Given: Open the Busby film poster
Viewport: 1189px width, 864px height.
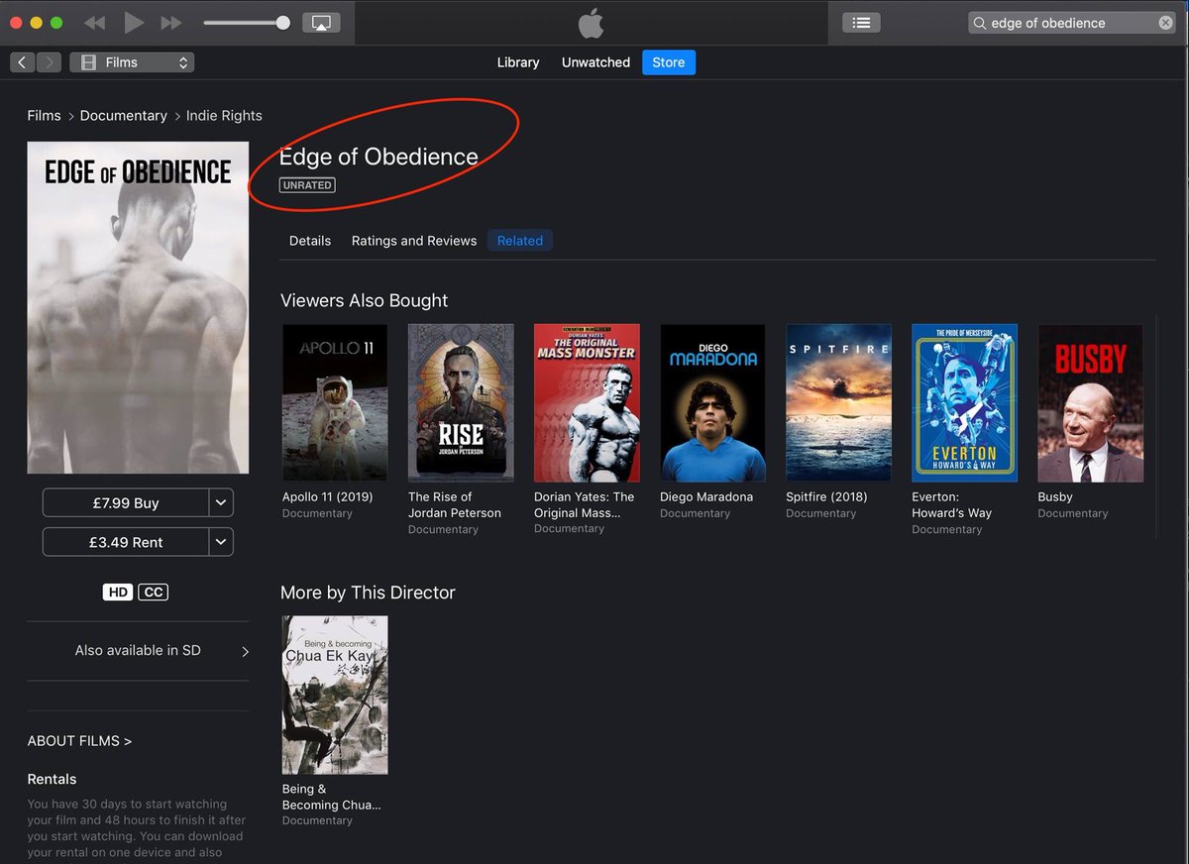Looking at the screenshot, I should (1090, 403).
